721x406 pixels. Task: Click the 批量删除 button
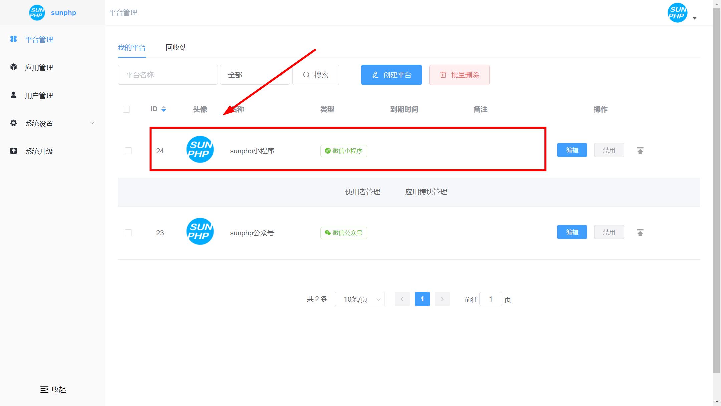tap(459, 75)
